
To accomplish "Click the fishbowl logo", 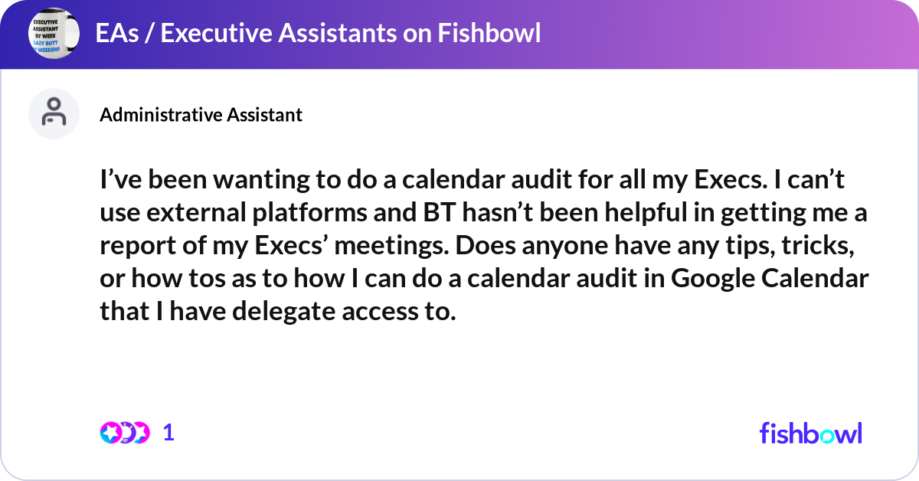I will click(x=810, y=433).
